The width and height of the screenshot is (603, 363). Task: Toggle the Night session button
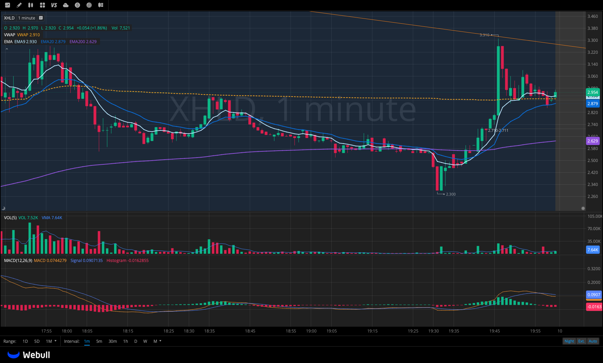click(569, 341)
